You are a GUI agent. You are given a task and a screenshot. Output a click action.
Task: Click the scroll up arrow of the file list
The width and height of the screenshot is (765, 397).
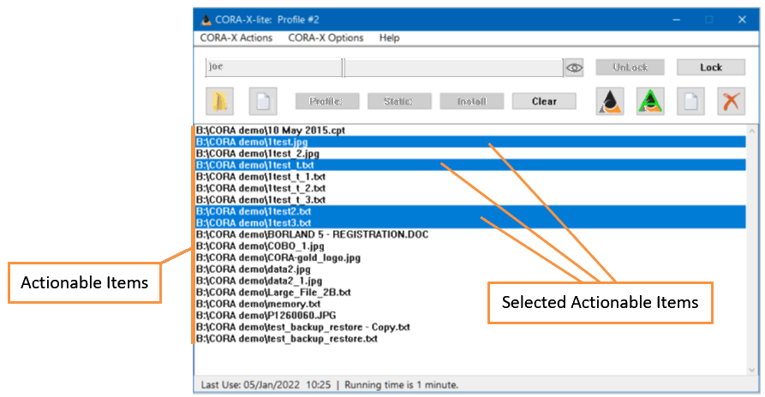tap(751, 130)
